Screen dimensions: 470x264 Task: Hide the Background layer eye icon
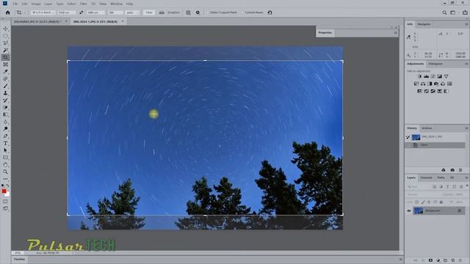[409, 210]
